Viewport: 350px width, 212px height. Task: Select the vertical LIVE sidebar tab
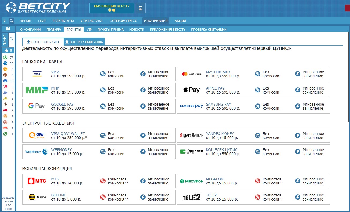click(12, 40)
